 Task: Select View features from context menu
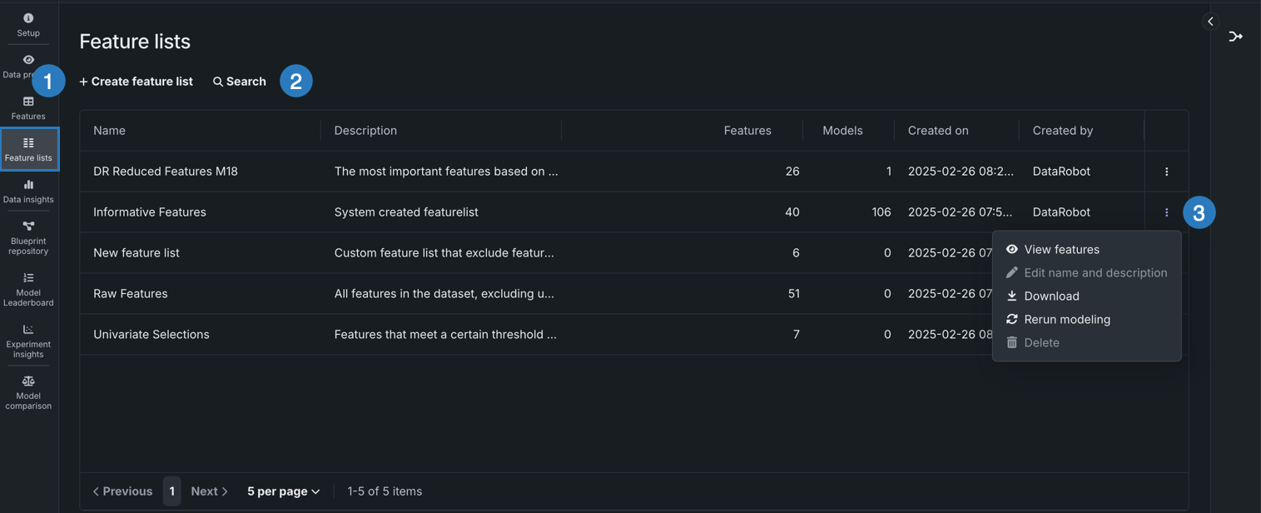click(x=1061, y=250)
